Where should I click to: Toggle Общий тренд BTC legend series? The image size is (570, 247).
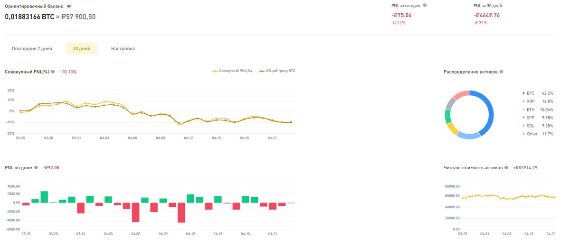[277, 71]
